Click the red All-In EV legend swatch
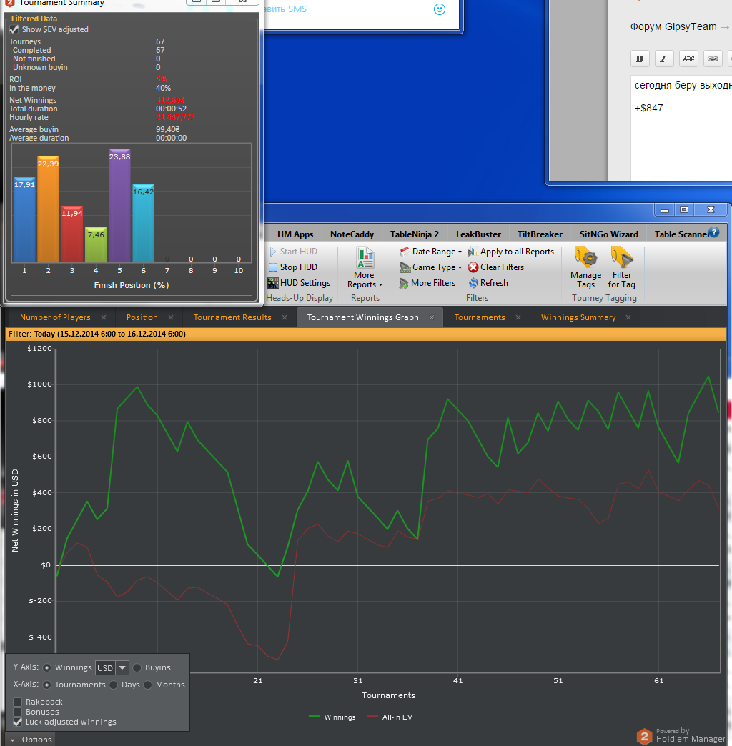The height and width of the screenshot is (746, 732). click(x=372, y=717)
